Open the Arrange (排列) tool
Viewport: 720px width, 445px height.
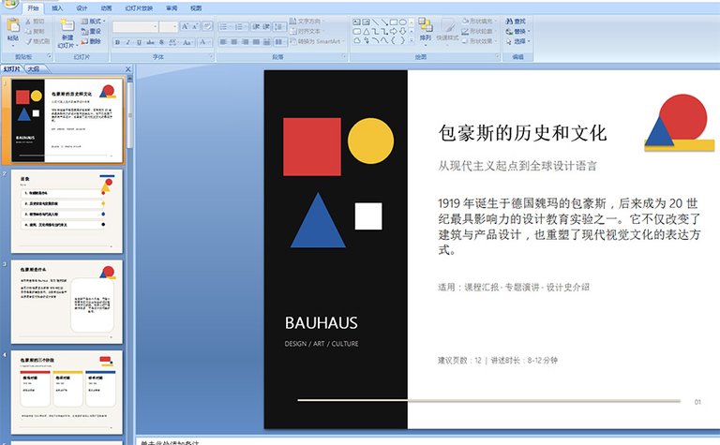[x=426, y=29]
